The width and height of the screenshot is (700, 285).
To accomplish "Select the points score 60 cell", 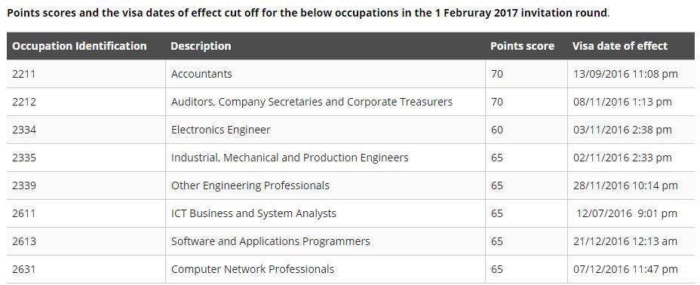I will (526, 130).
